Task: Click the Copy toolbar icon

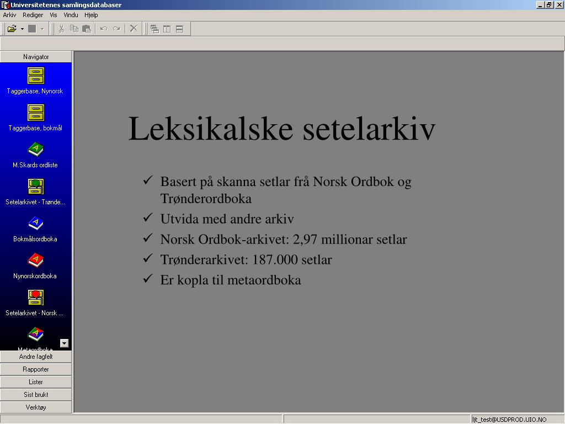Action: (74, 29)
